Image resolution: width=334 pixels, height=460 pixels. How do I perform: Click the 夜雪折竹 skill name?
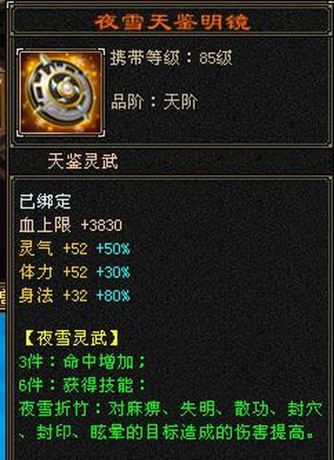click(54, 409)
